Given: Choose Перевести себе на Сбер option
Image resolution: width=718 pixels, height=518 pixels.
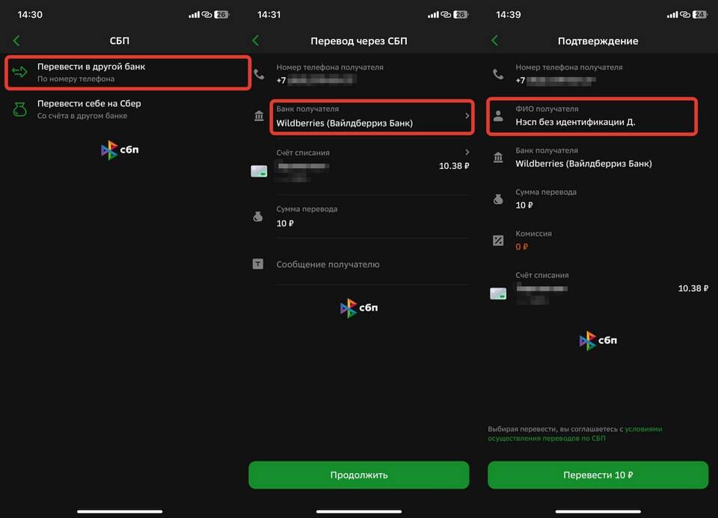Looking at the screenshot, I should tap(127, 109).
